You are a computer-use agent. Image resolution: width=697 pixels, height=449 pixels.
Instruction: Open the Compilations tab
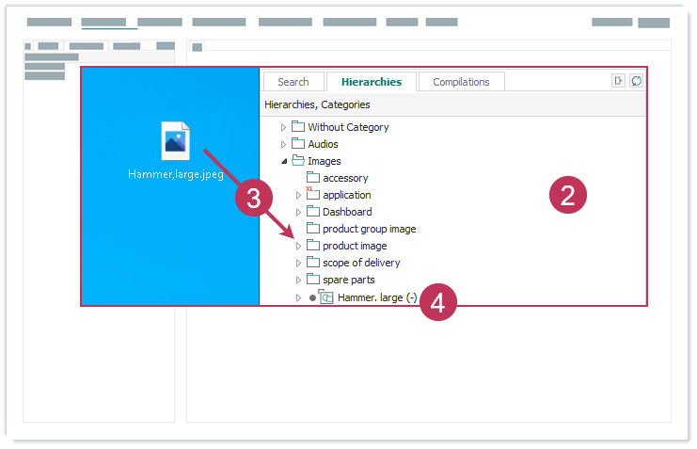click(x=461, y=82)
